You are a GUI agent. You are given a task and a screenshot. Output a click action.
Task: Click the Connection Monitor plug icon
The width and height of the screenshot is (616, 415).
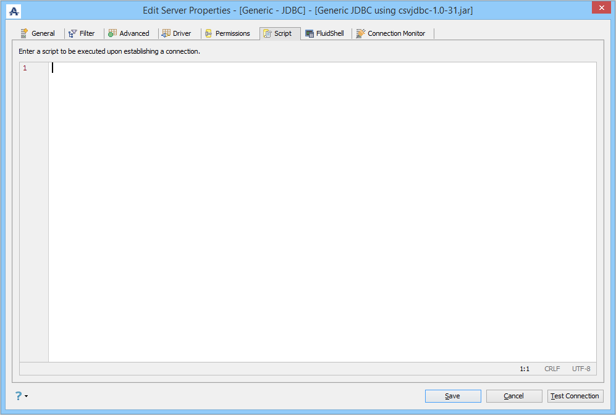[360, 33]
